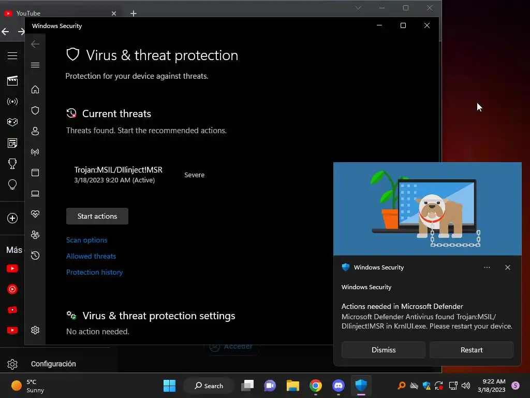Select the YouTube browser tab
Viewport: 530px width, 398px height.
(61, 13)
